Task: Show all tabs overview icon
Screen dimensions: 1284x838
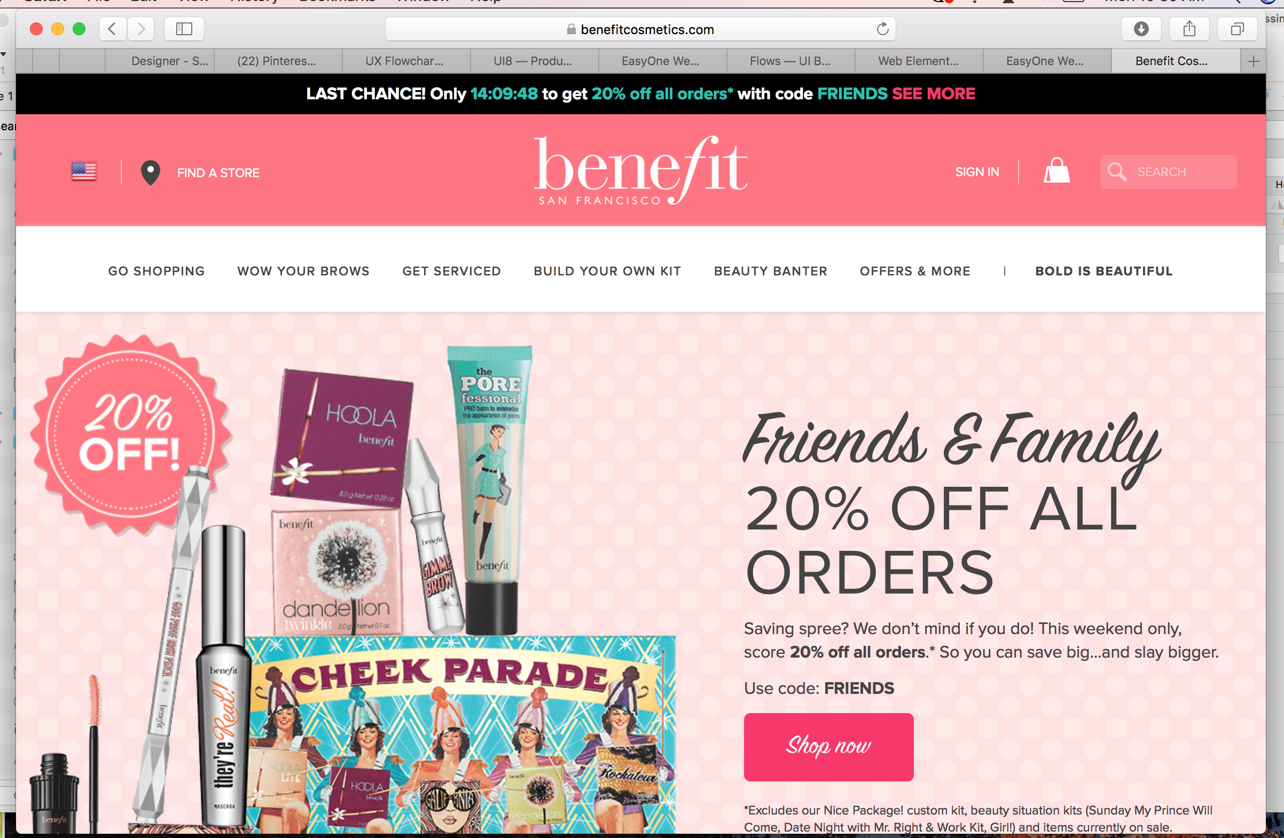Action: [x=1238, y=29]
